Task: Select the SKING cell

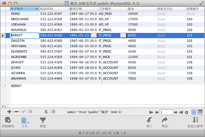Action: tap(25, 14)
